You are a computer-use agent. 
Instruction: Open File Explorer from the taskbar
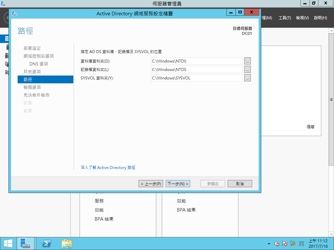(x=67, y=243)
